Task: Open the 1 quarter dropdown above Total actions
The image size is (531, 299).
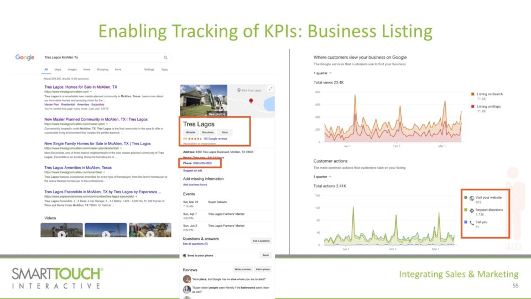Action: click(322, 177)
